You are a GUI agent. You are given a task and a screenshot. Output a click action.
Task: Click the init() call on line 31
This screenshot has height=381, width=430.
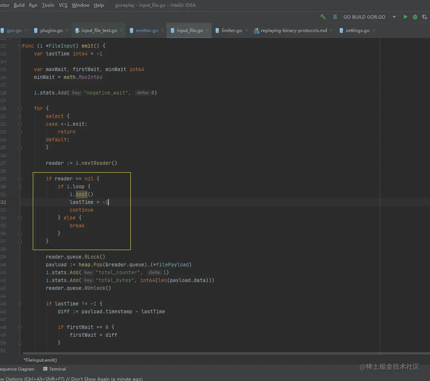pyautogui.click(x=84, y=194)
